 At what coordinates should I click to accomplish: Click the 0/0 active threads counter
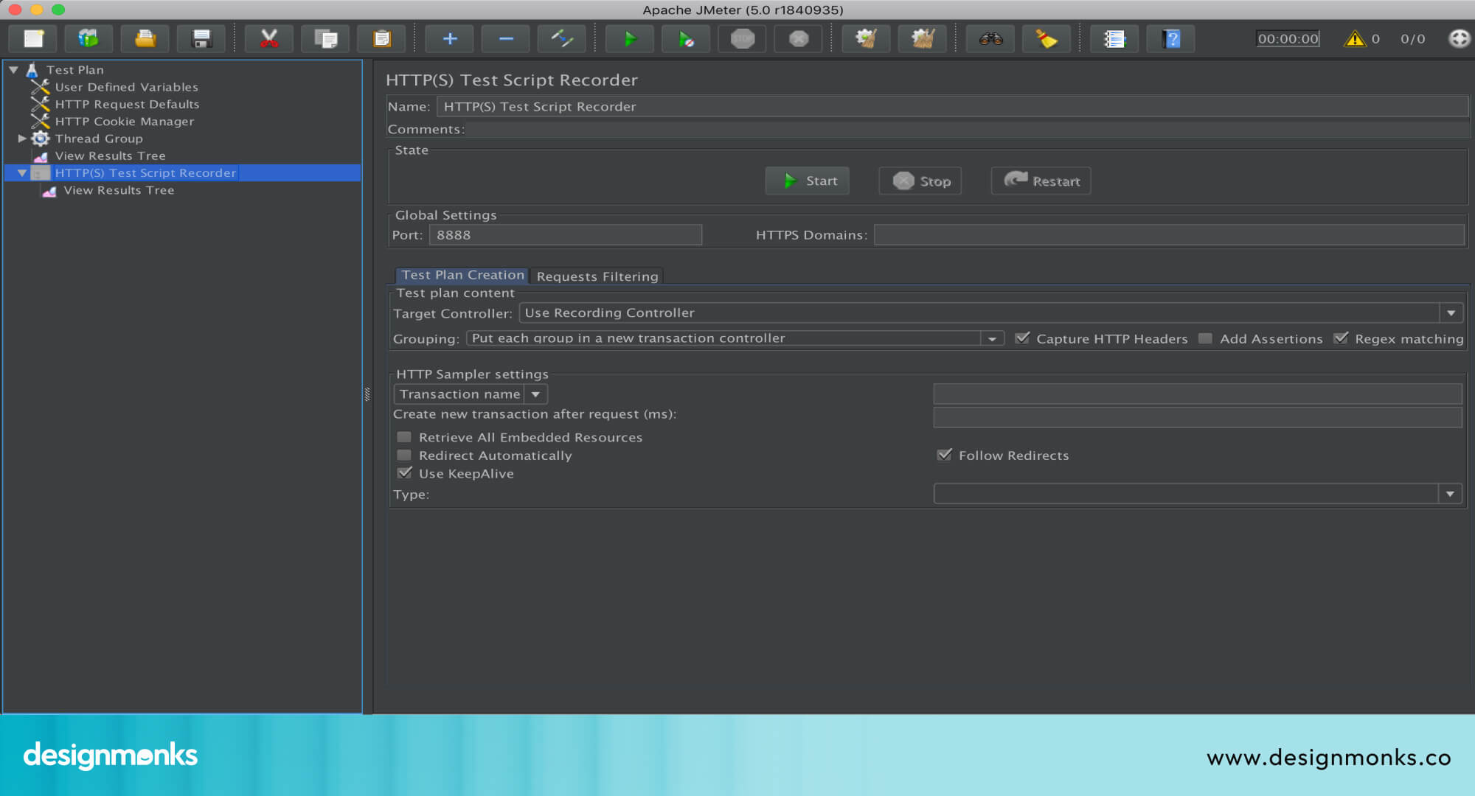[x=1412, y=38]
